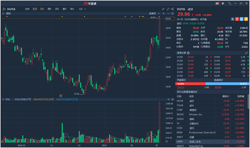
Task: Expand the VOL indicator dropdown arrow
Action: [x=3, y=99]
